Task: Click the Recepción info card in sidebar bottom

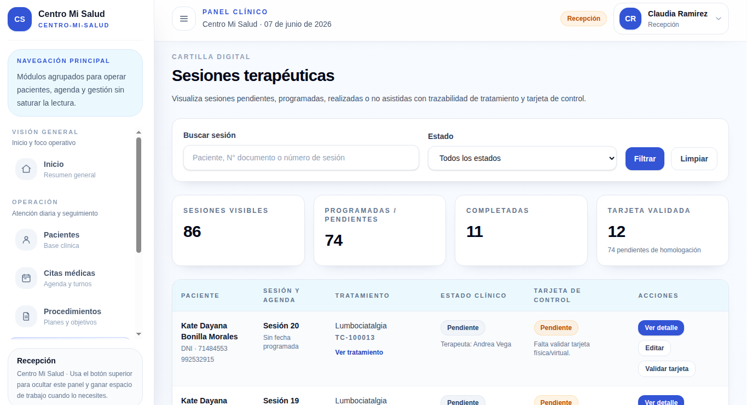Action: coord(75,378)
